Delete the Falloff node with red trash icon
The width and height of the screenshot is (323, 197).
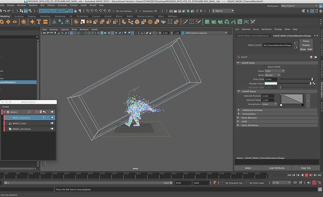(311, 57)
